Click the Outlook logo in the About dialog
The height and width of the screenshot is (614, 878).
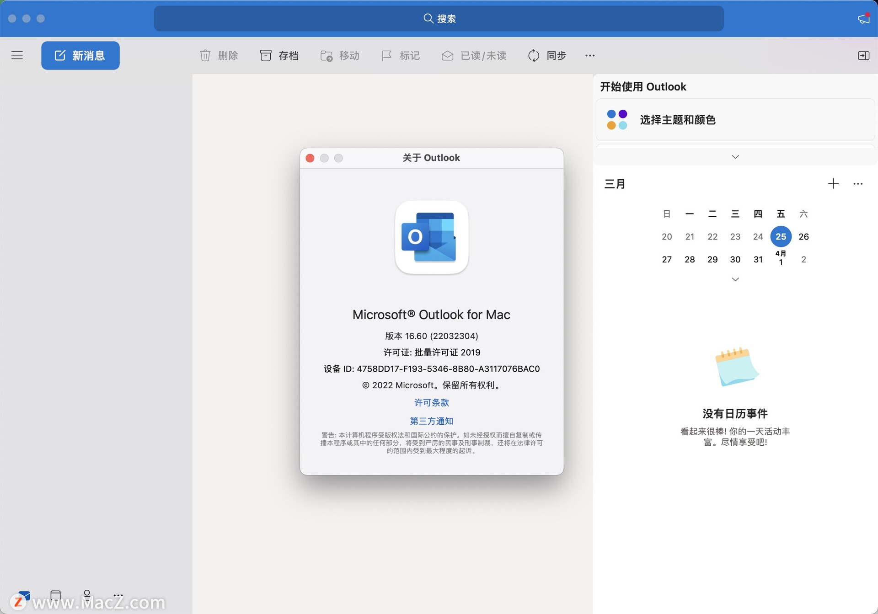point(432,237)
